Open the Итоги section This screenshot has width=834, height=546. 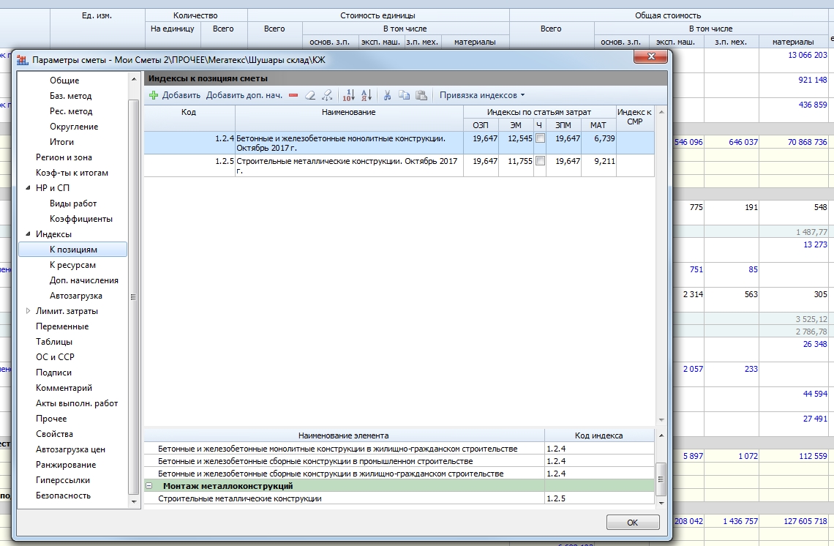coord(61,142)
